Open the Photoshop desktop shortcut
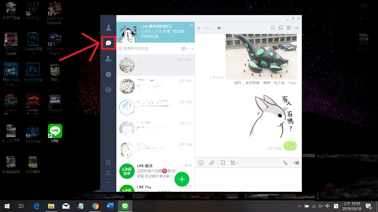Screen dimensions: 378x212 pyautogui.click(x=33, y=73)
